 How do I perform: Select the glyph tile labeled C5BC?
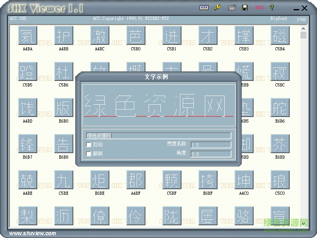[x=280, y=71]
